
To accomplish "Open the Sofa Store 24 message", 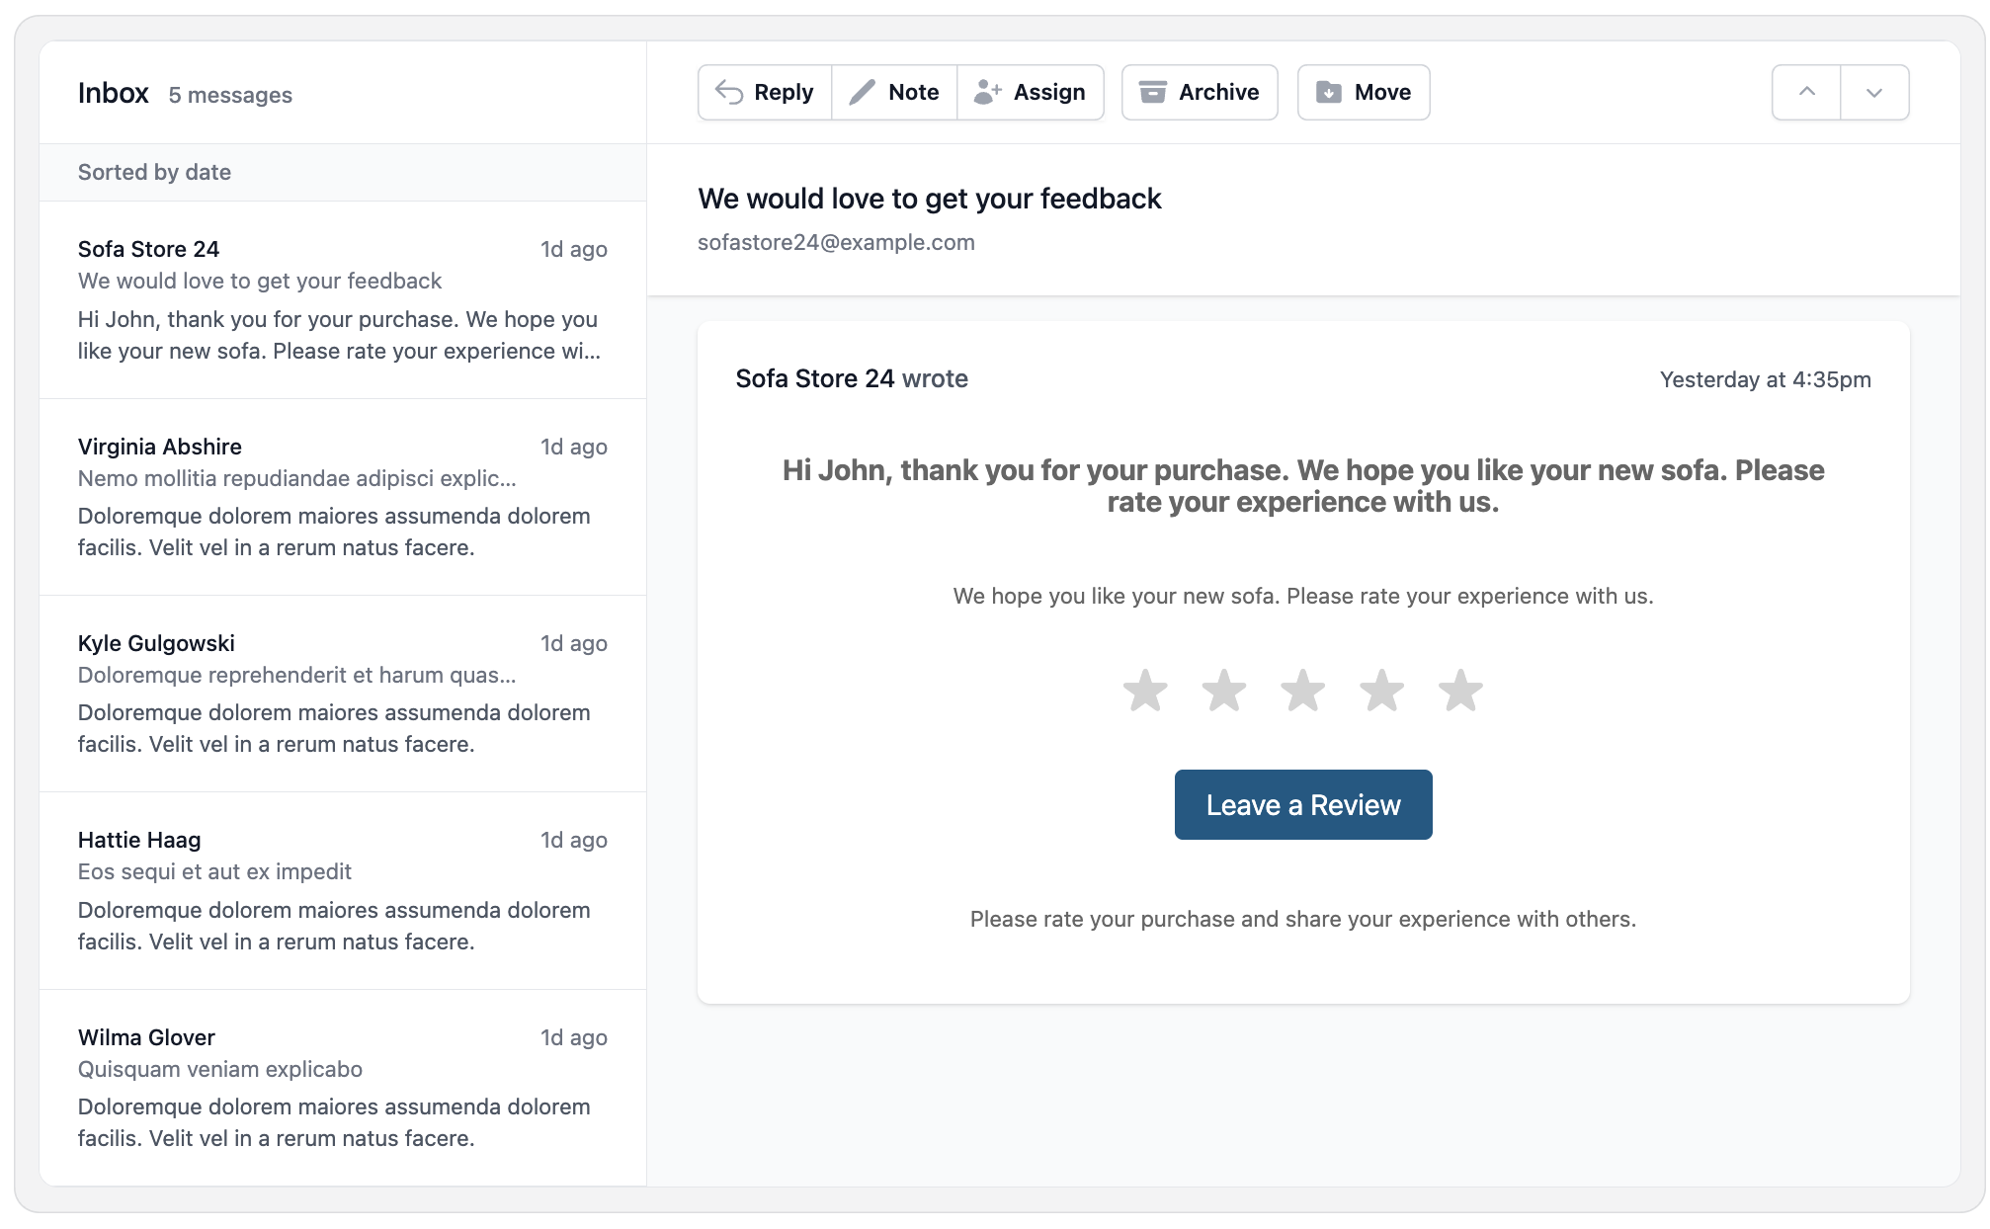I will tap(342, 299).
